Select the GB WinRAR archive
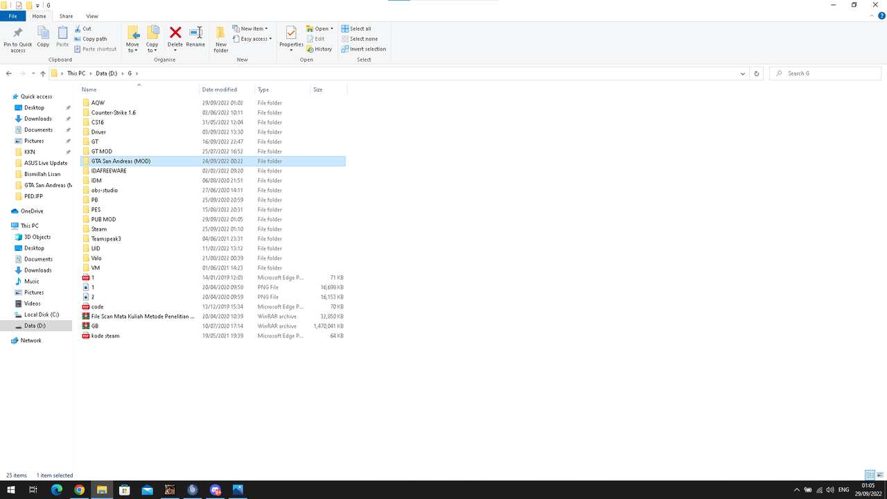This screenshot has width=887, height=499. pos(213,326)
